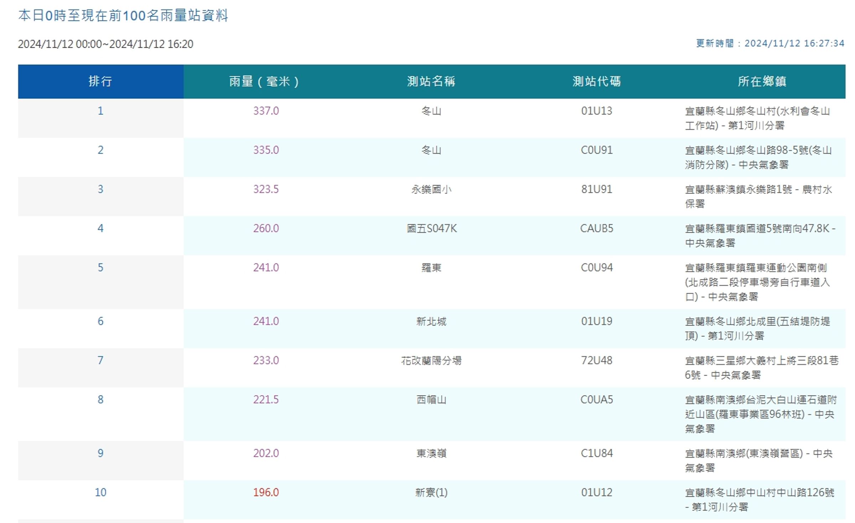Click the red rainfall value 196.0
The image size is (855, 523).
[266, 492]
